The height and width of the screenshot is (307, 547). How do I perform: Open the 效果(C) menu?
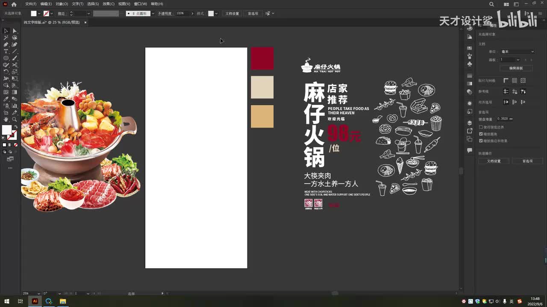coord(109,4)
